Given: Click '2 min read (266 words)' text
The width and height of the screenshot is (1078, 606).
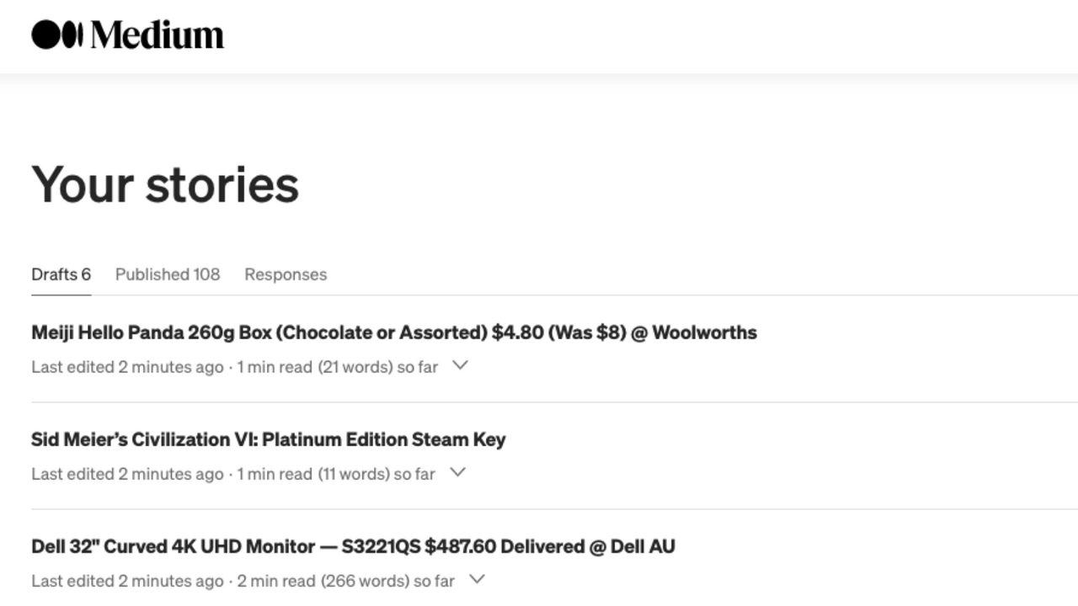Looking at the screenshot, I should coord(323,581).
